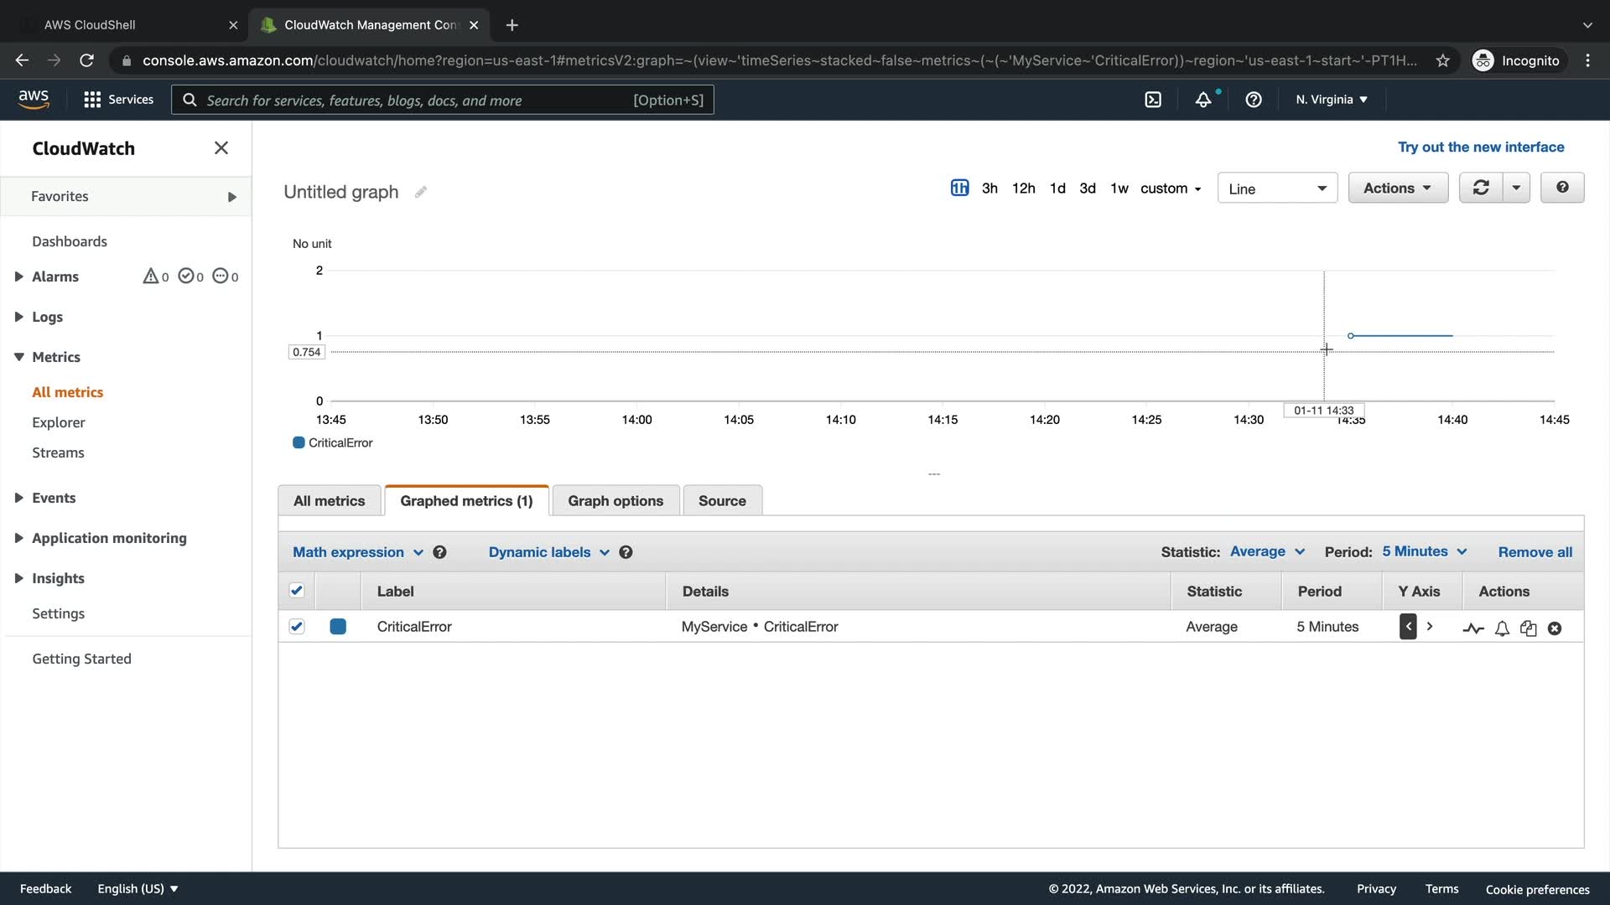Open the time range calendar icon
This screenshot has width=1610, height=905.
tap(959, 188)
